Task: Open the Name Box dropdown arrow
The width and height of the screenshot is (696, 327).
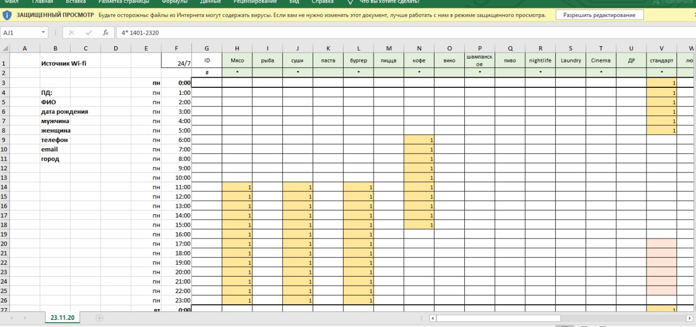Action: [x=43, y=33]
